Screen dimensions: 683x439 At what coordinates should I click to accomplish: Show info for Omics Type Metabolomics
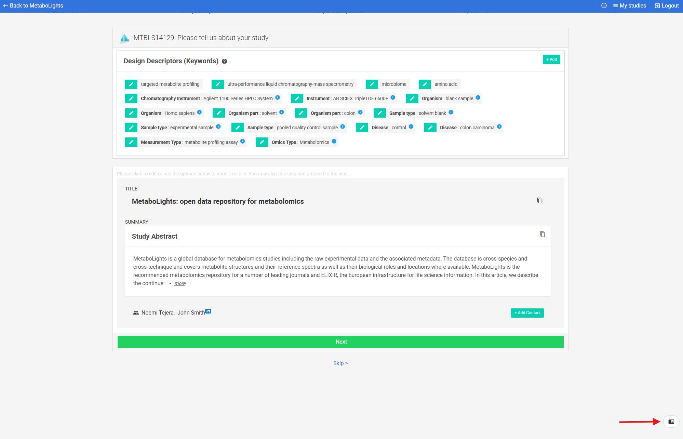[334, 141]
